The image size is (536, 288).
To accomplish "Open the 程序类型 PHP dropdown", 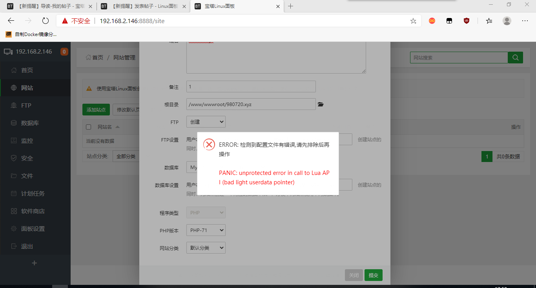I will 206,212.
